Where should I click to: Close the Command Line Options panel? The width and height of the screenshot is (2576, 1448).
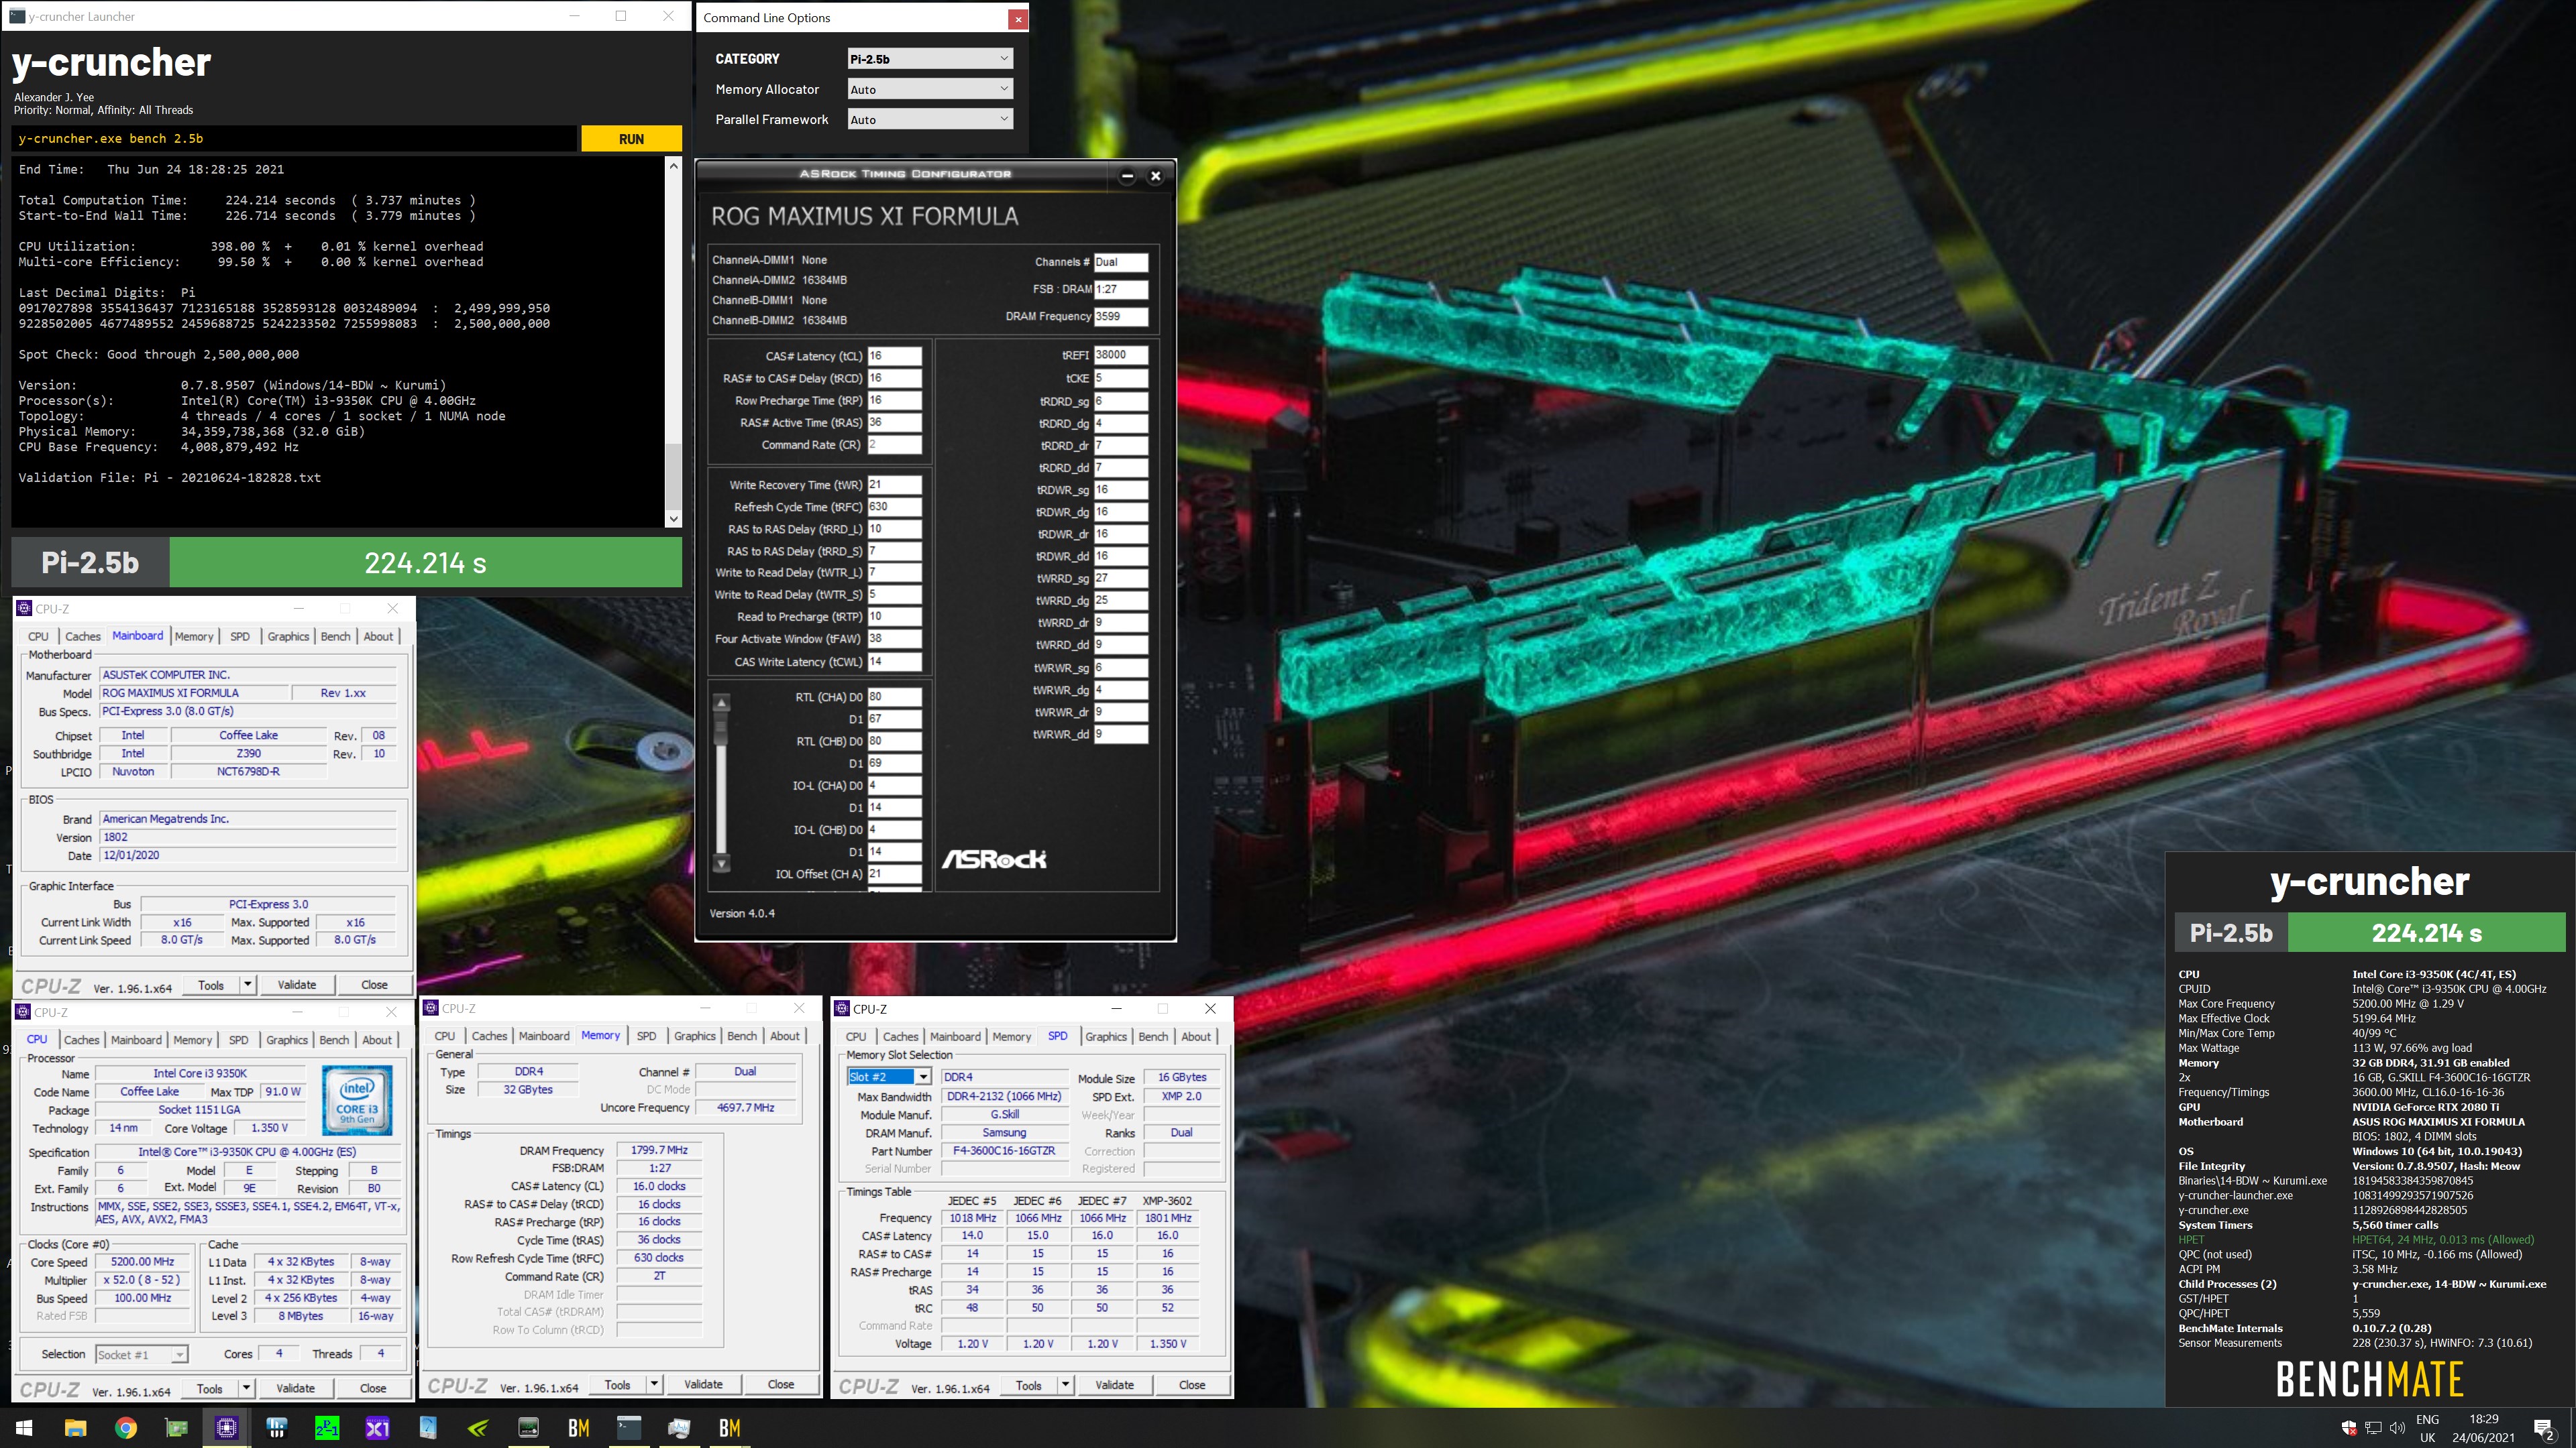click(x=1017, y=18)
